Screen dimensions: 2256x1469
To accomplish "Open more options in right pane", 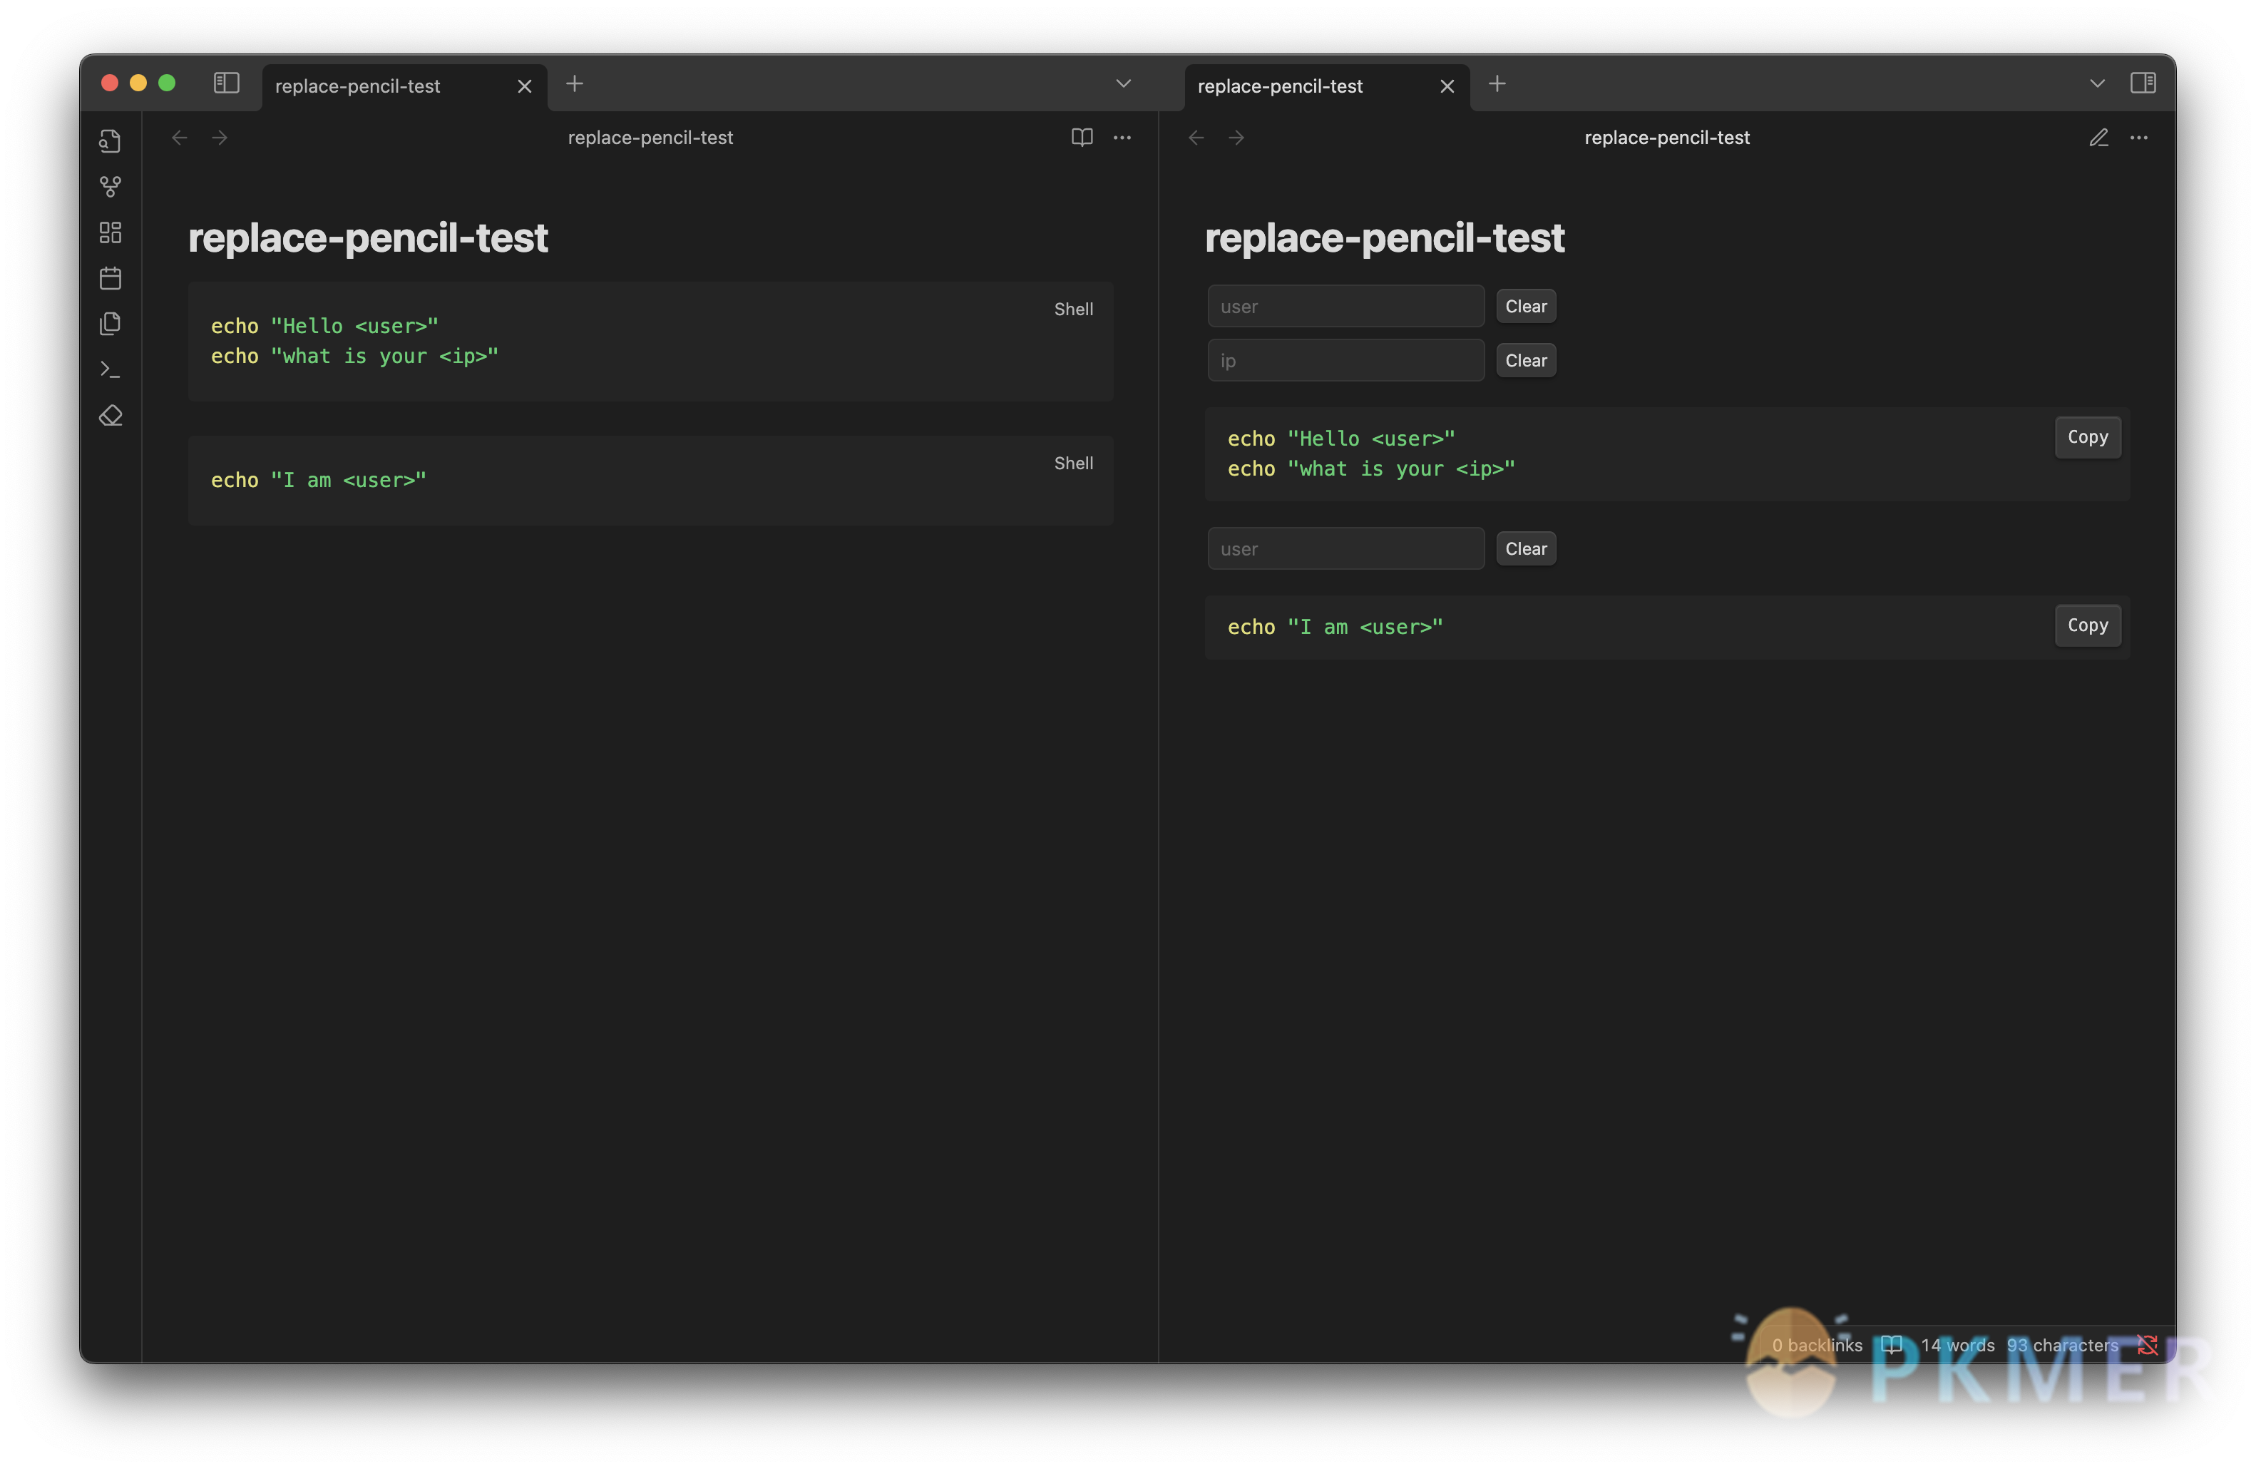I will click(2139, 138).
